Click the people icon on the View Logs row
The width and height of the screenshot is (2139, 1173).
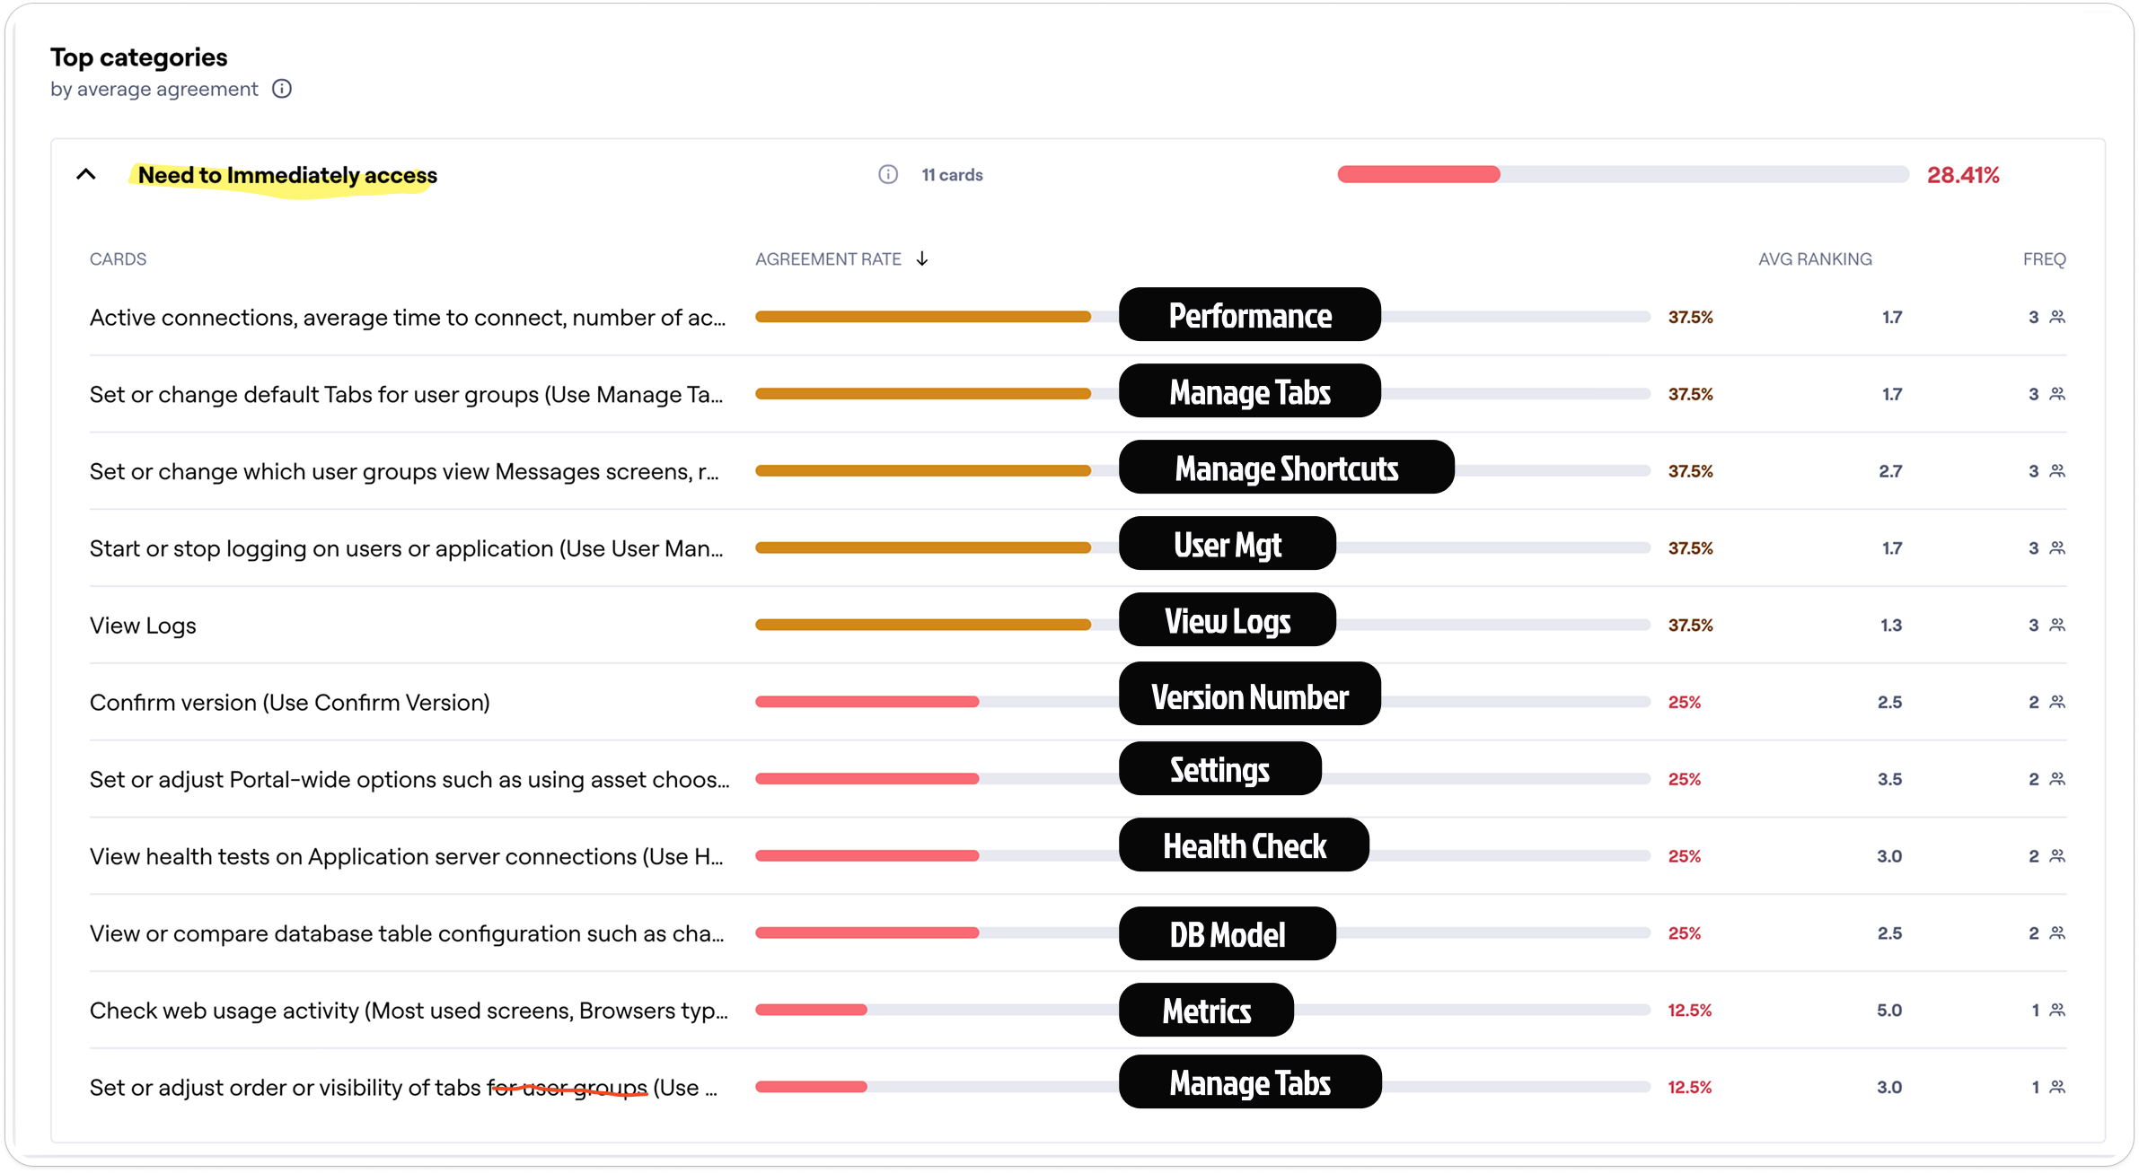click(2055, 625)
